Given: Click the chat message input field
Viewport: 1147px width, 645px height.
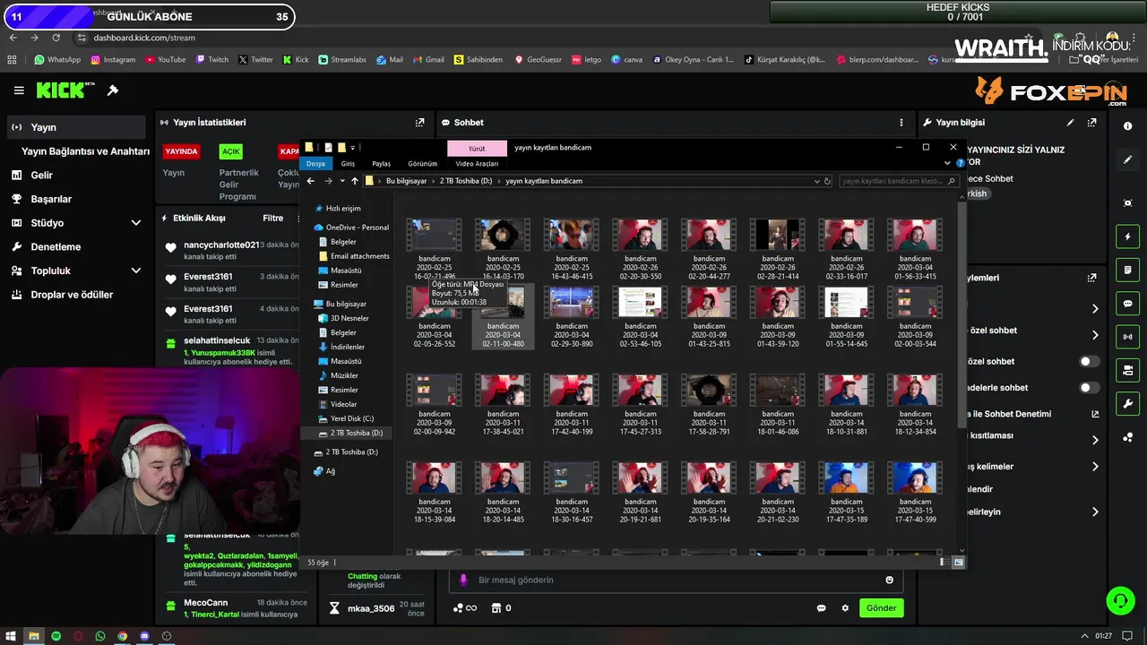Looking at the screenshot, I should (x=677, y=580).
